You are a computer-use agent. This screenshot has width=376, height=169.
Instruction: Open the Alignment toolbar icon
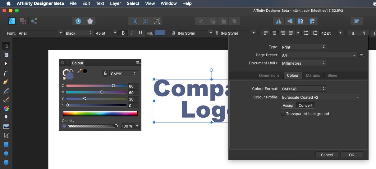coord(357,21)
